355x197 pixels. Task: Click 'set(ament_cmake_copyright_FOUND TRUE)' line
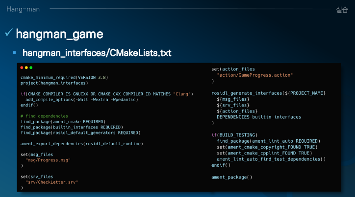(267, 147)
